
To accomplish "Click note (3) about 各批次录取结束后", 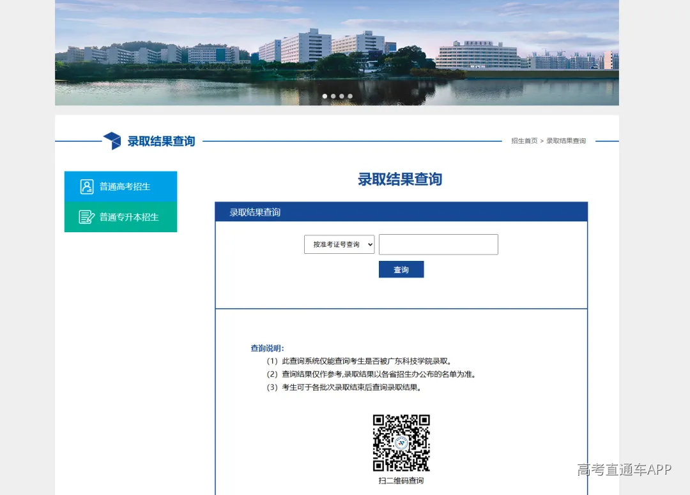I will tap(344, 387).
